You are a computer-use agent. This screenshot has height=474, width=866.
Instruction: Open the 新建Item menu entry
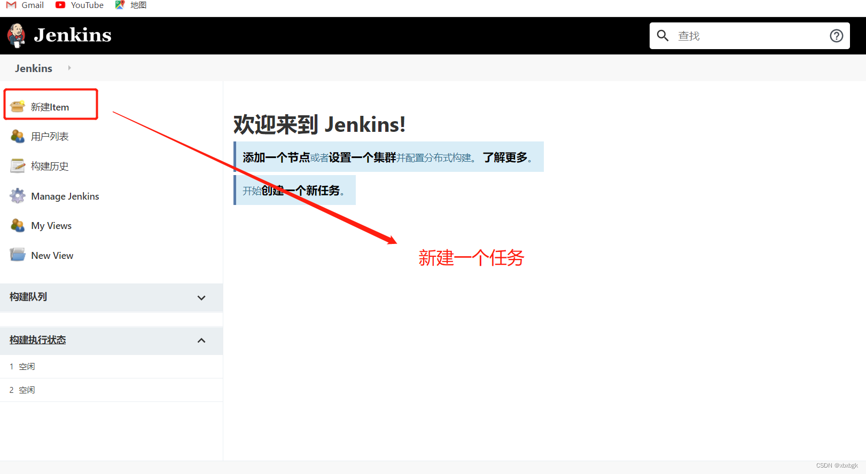50,107
